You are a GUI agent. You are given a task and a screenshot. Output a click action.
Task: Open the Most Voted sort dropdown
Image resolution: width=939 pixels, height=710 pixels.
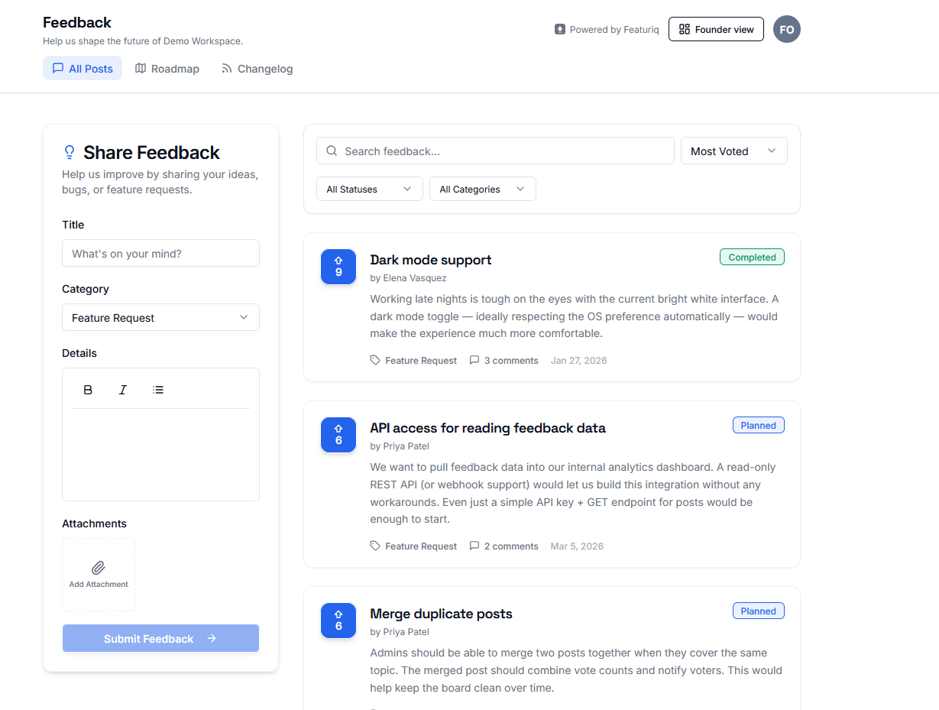pos(733,151)
